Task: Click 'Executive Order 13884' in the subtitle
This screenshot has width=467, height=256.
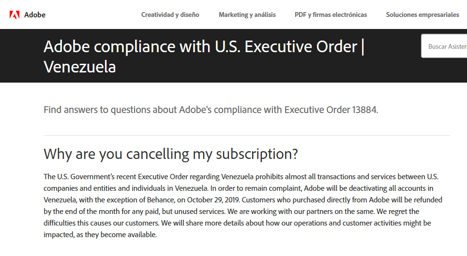Action: tap(331, 110)
